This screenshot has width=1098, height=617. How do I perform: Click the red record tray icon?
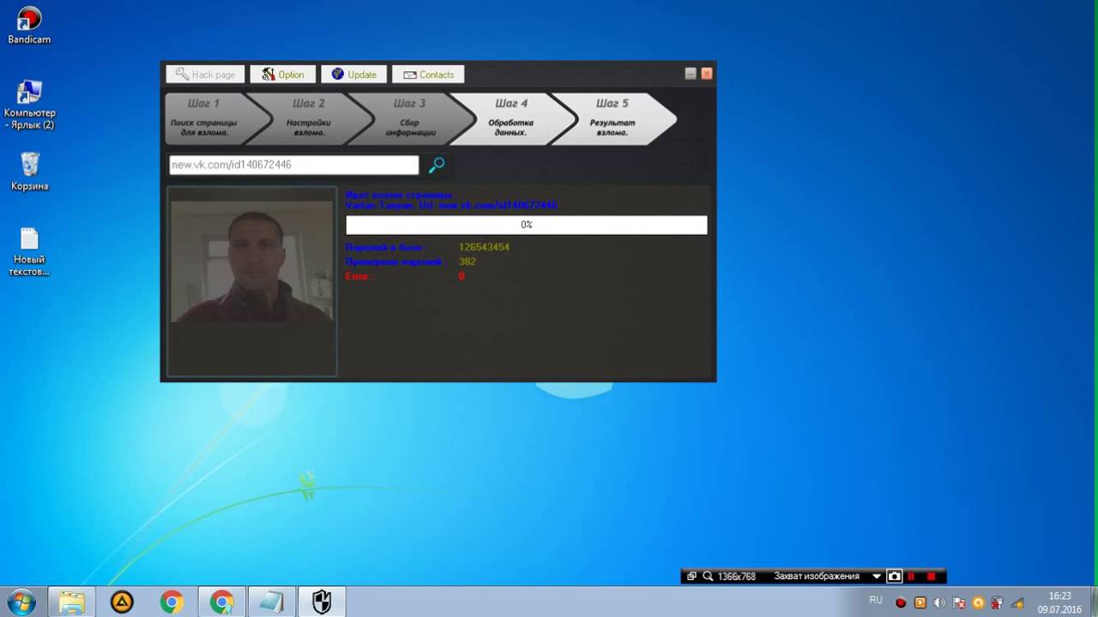(901, 602)
